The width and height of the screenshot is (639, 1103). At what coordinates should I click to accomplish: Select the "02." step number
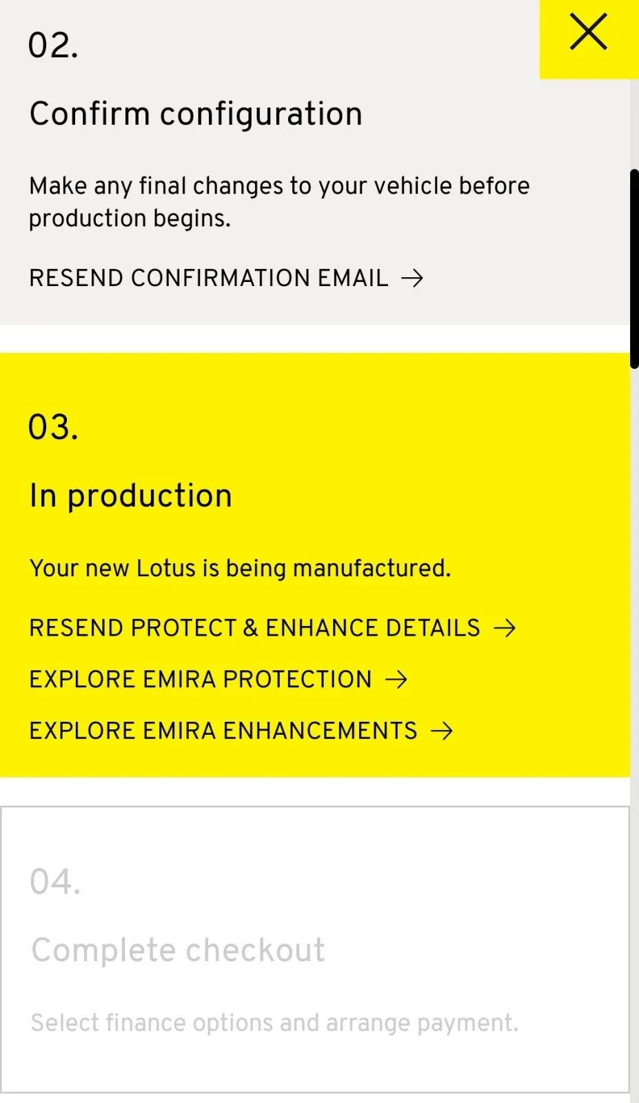click(x=53, y=46)
